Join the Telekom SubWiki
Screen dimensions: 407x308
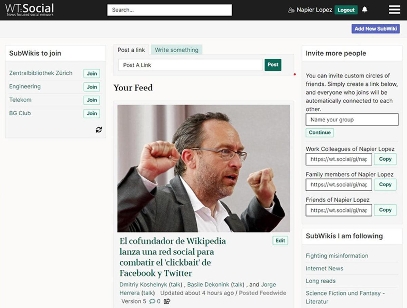(92, 100)
